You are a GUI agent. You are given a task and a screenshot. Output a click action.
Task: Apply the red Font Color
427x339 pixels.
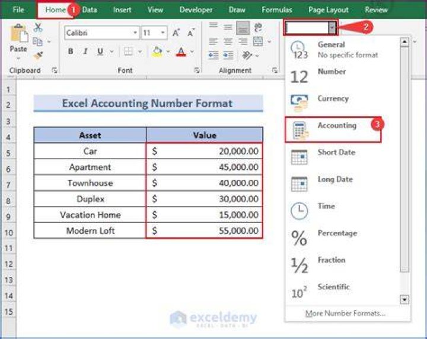pyautogui.click(x=181, y=51)
